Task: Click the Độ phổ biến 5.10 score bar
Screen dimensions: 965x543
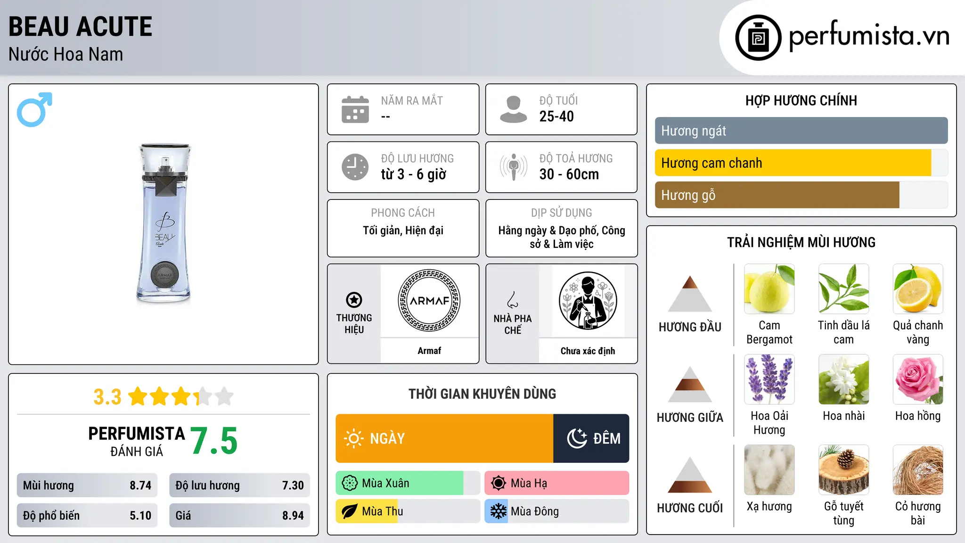Action: [87, 515]
